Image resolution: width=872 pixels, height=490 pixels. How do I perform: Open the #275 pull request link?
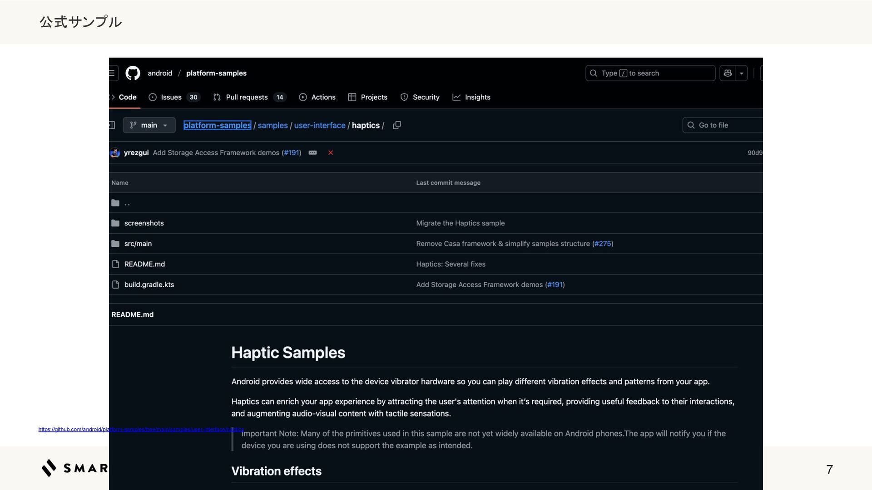pos(603,244)
